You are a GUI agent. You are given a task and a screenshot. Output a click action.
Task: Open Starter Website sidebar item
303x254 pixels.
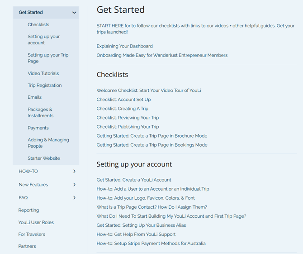(44, 158)
